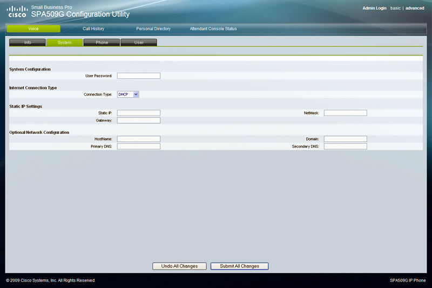Focus the Domain input field

[346, 139]
